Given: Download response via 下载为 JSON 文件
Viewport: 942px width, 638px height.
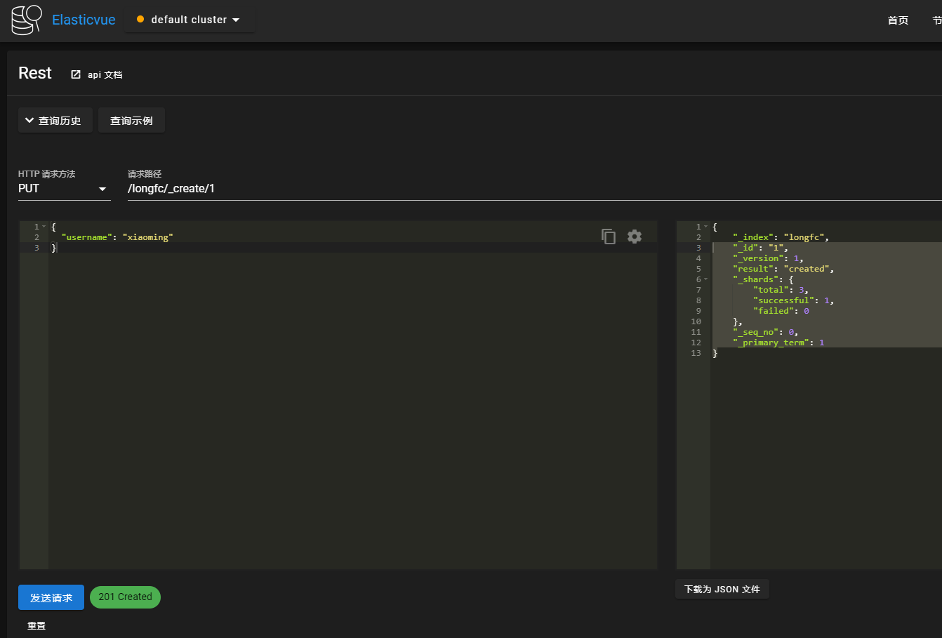Looking at the screenshot, I should (x=722, y=590).
